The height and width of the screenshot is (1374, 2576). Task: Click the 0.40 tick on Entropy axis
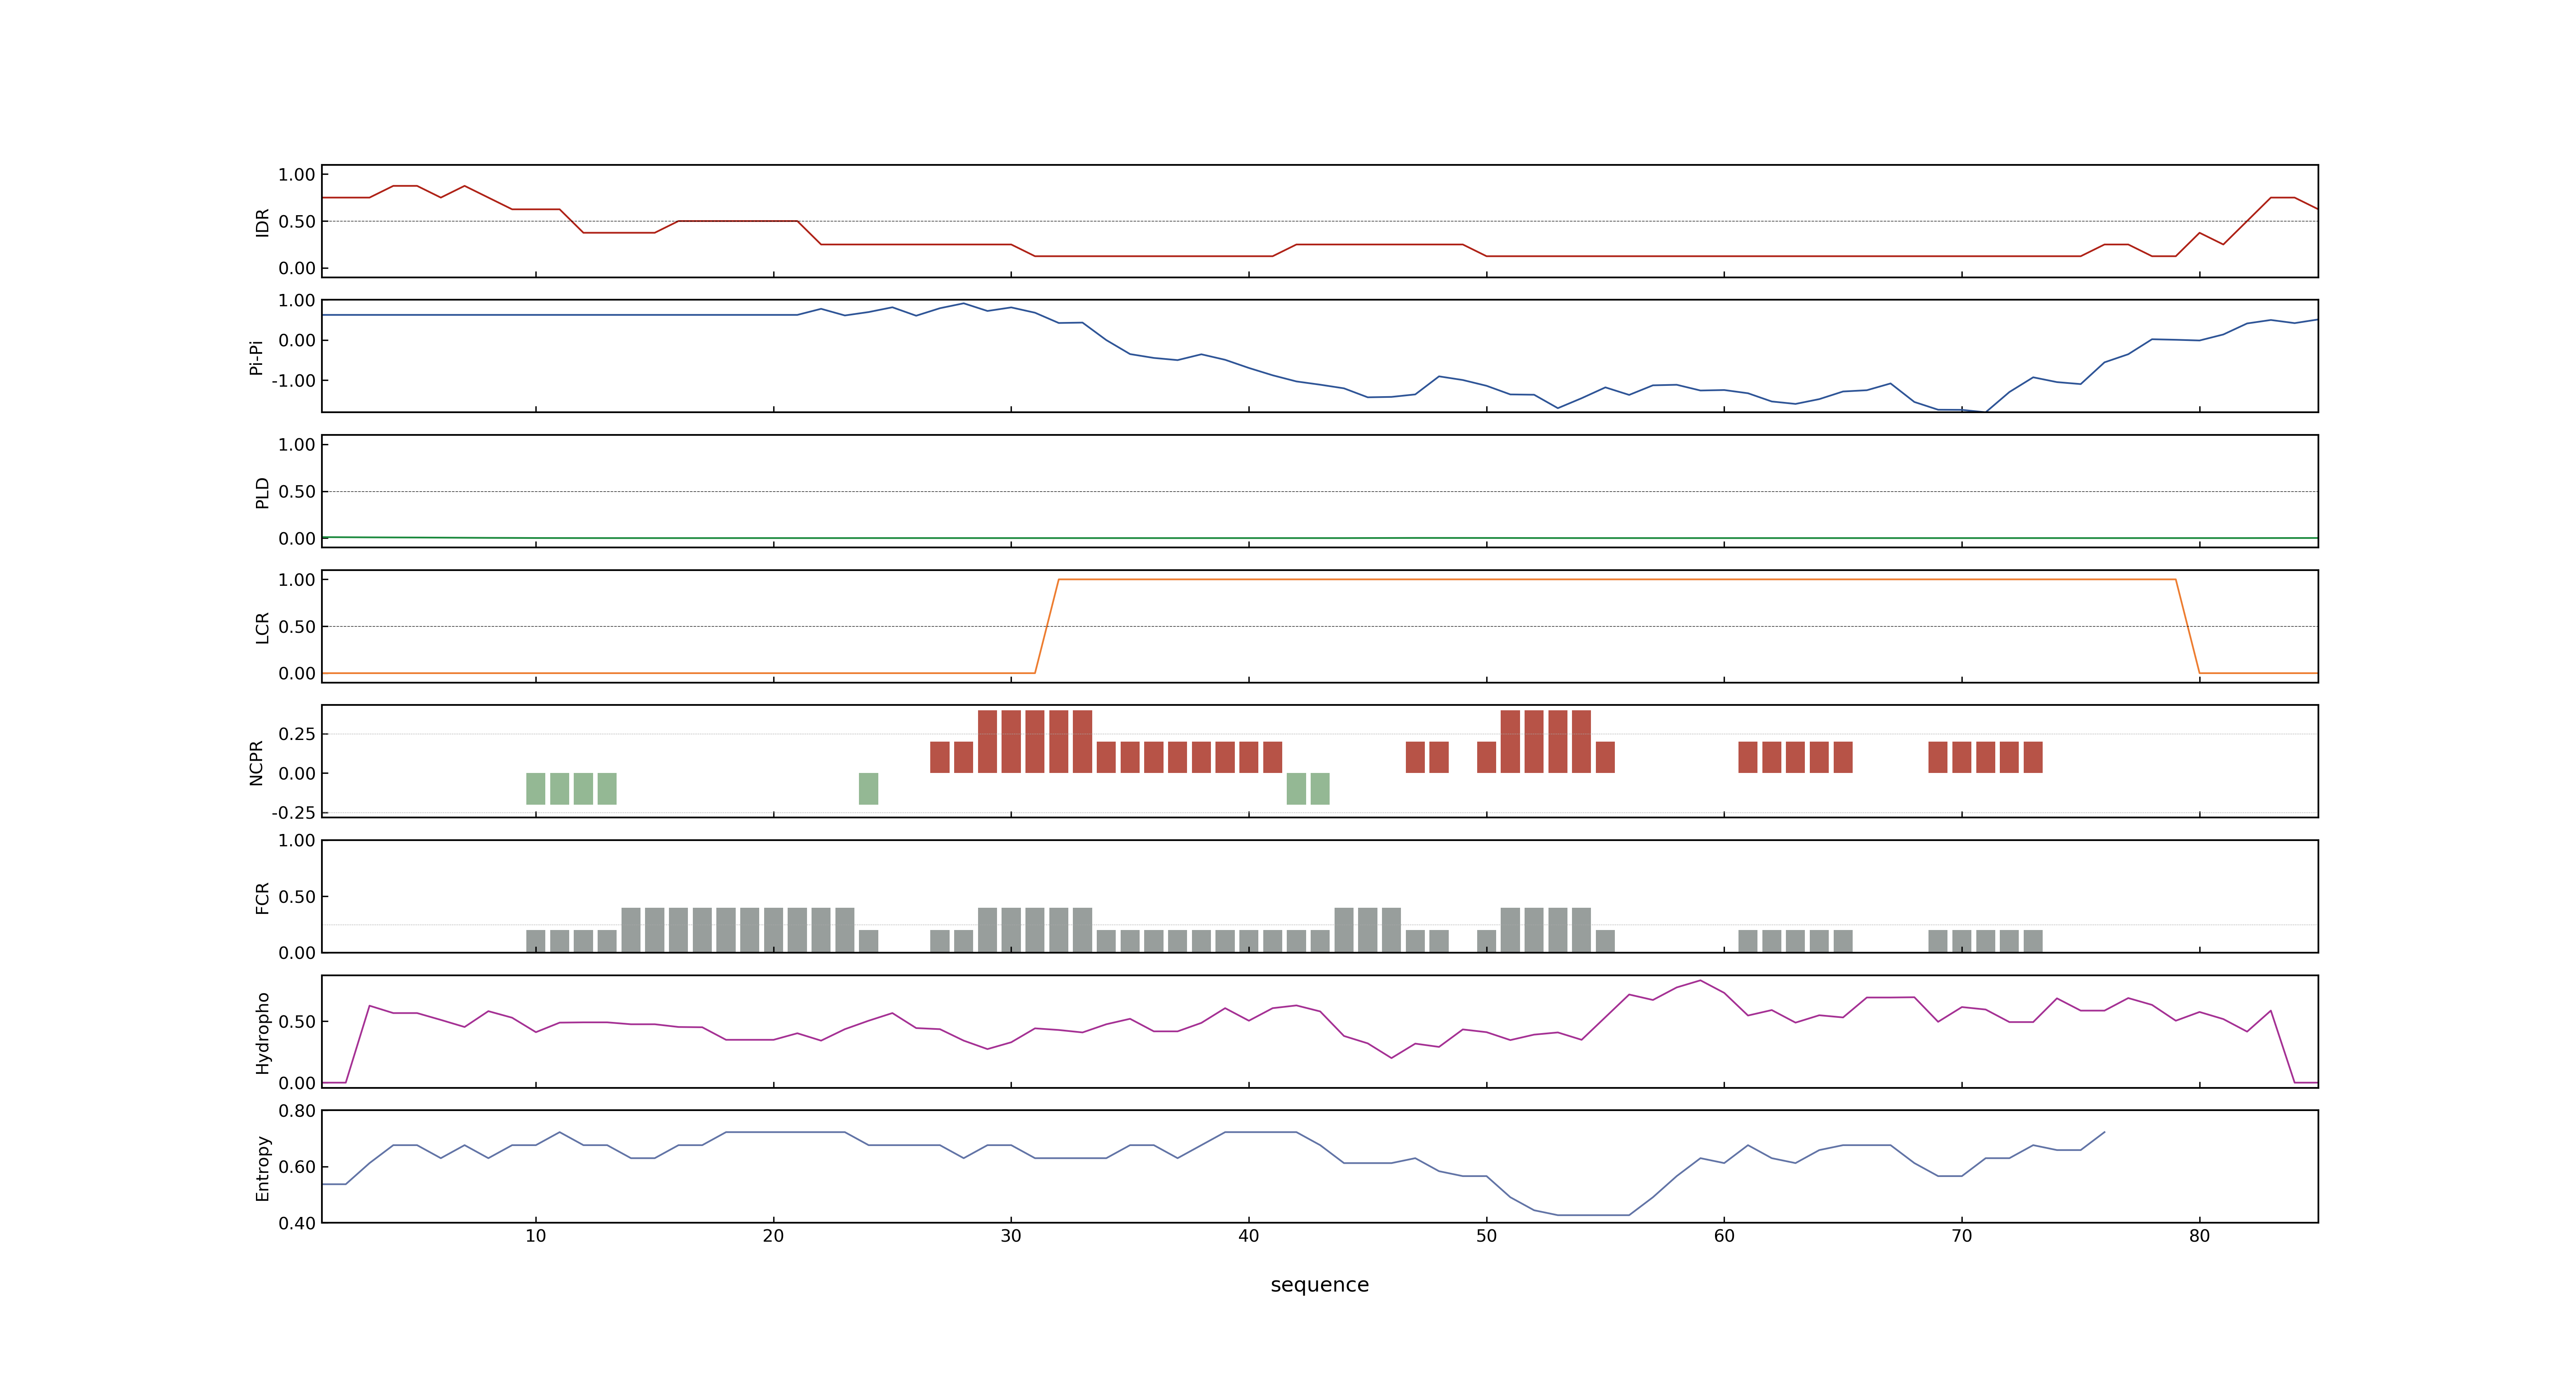pyautogui.click(x=297, y=1223)
